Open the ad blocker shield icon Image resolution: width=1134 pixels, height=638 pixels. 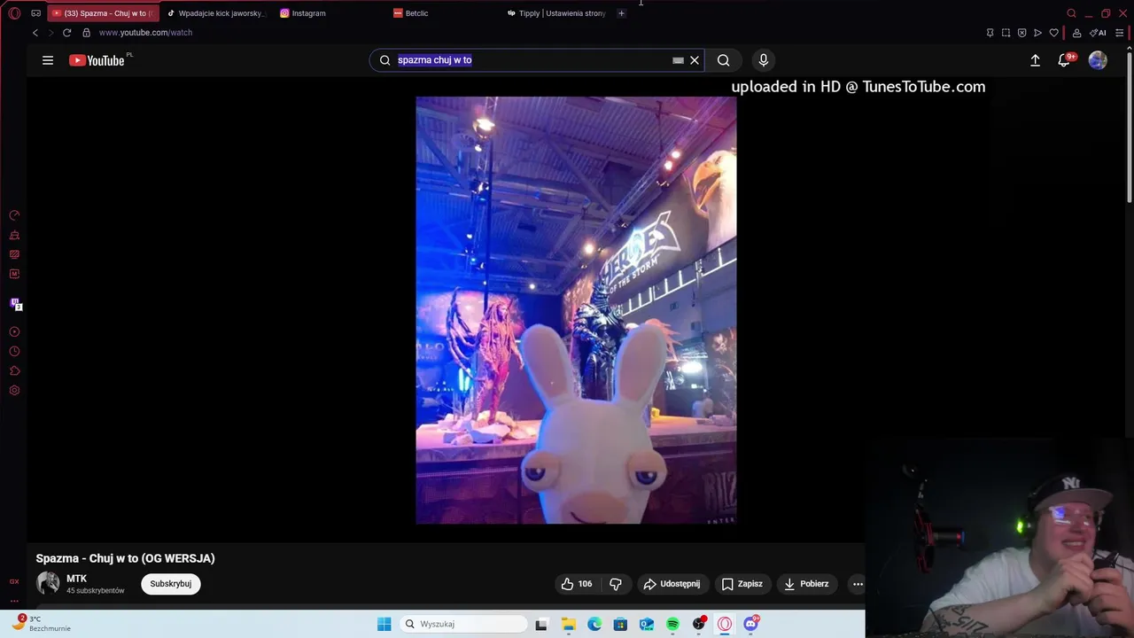pyautogui.click(x=1021, y=33)
